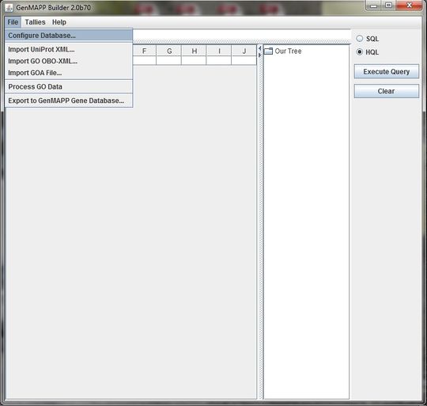Image resolution: width=427 pixels, height=406 pixels.
Task: Click the Clear button
Action: pyautogui.click(x=387, y=91)
